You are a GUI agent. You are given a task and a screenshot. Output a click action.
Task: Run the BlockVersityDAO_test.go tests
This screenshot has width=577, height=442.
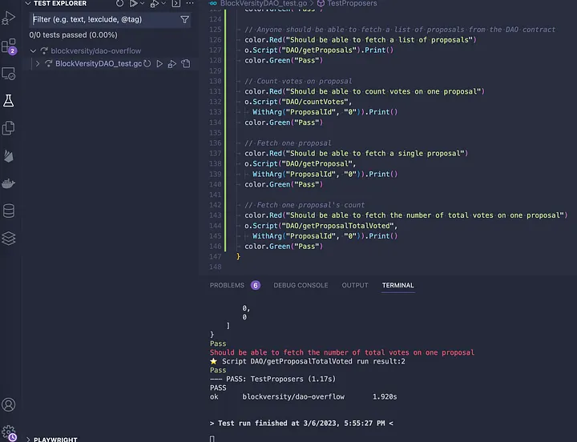point(159,63)
